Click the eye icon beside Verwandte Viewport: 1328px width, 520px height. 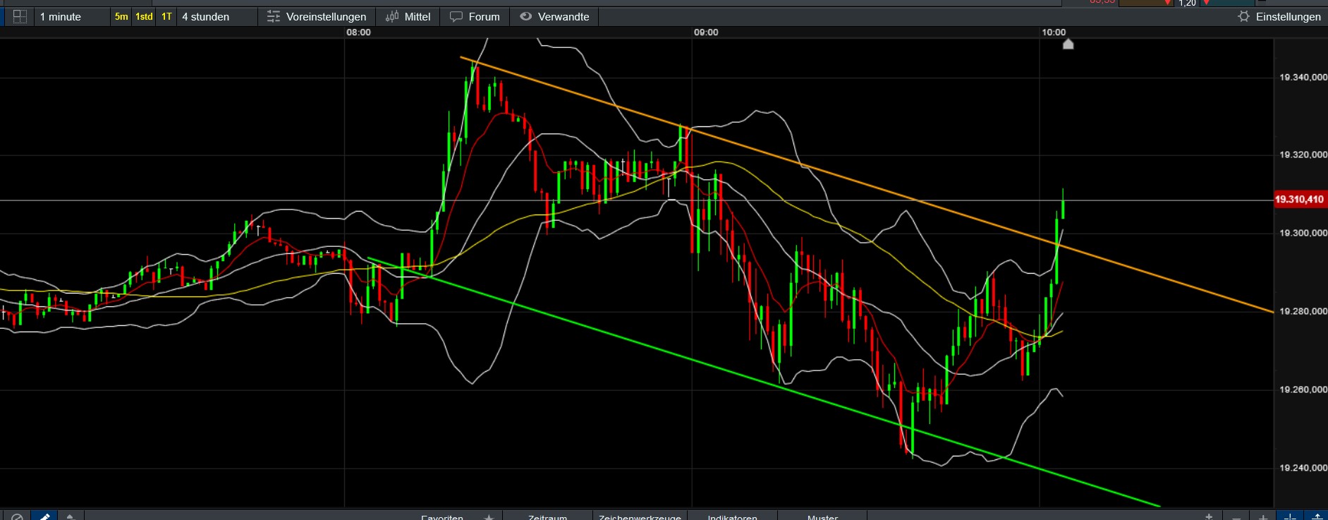pyautogui.click(x=525, y=16)
